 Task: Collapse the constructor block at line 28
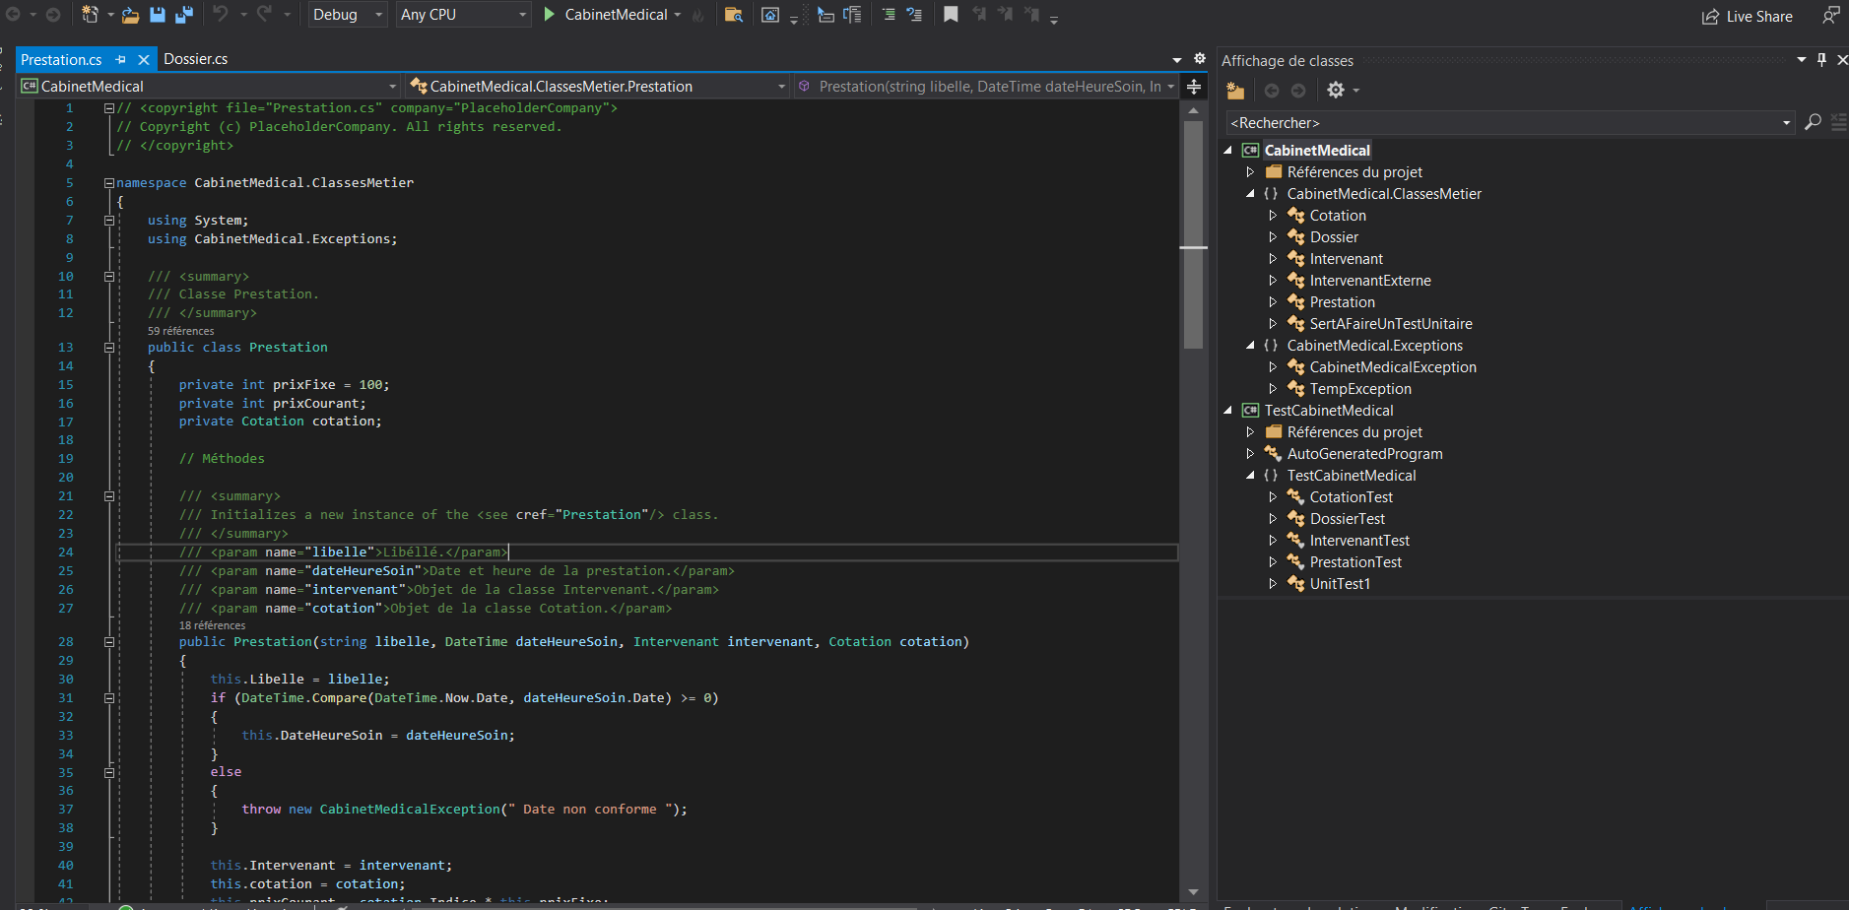[109, 642]
